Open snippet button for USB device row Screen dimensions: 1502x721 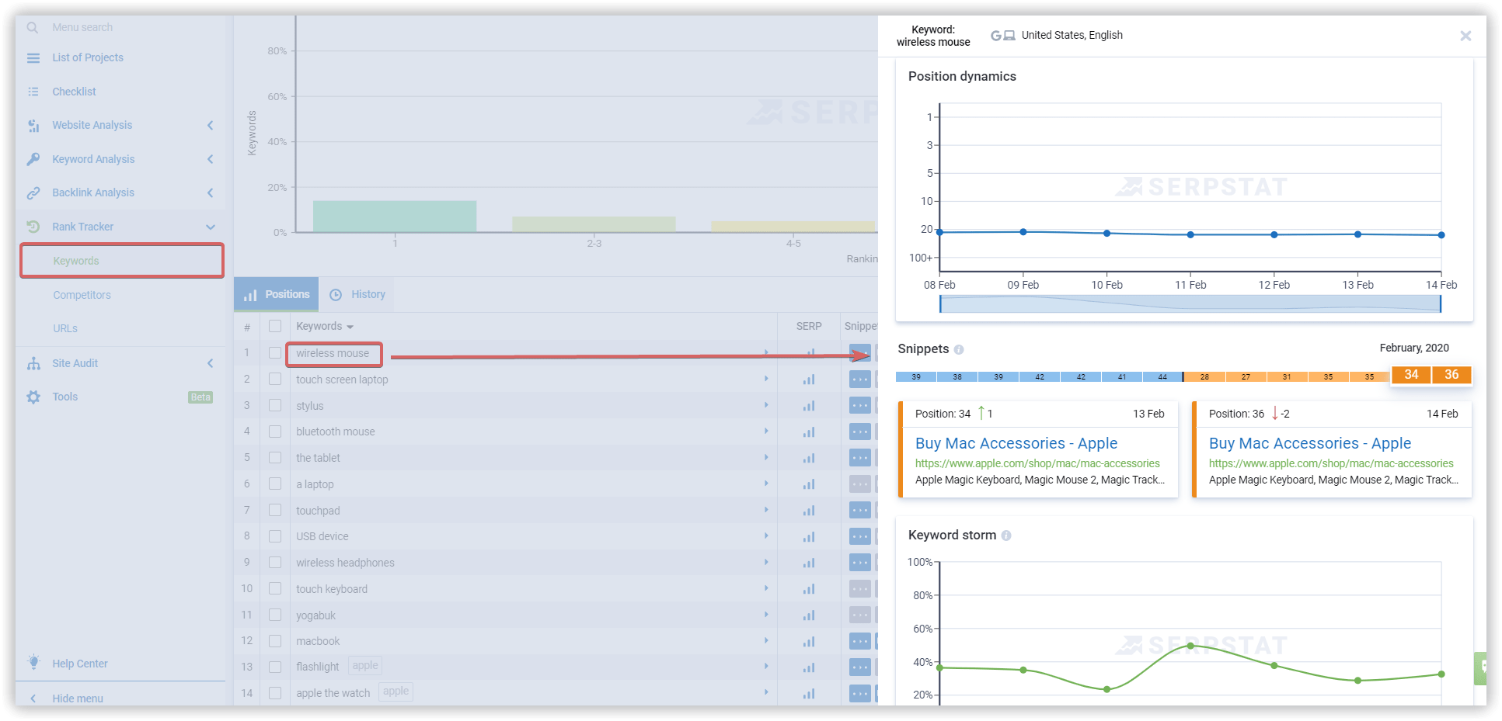point(859,536)
